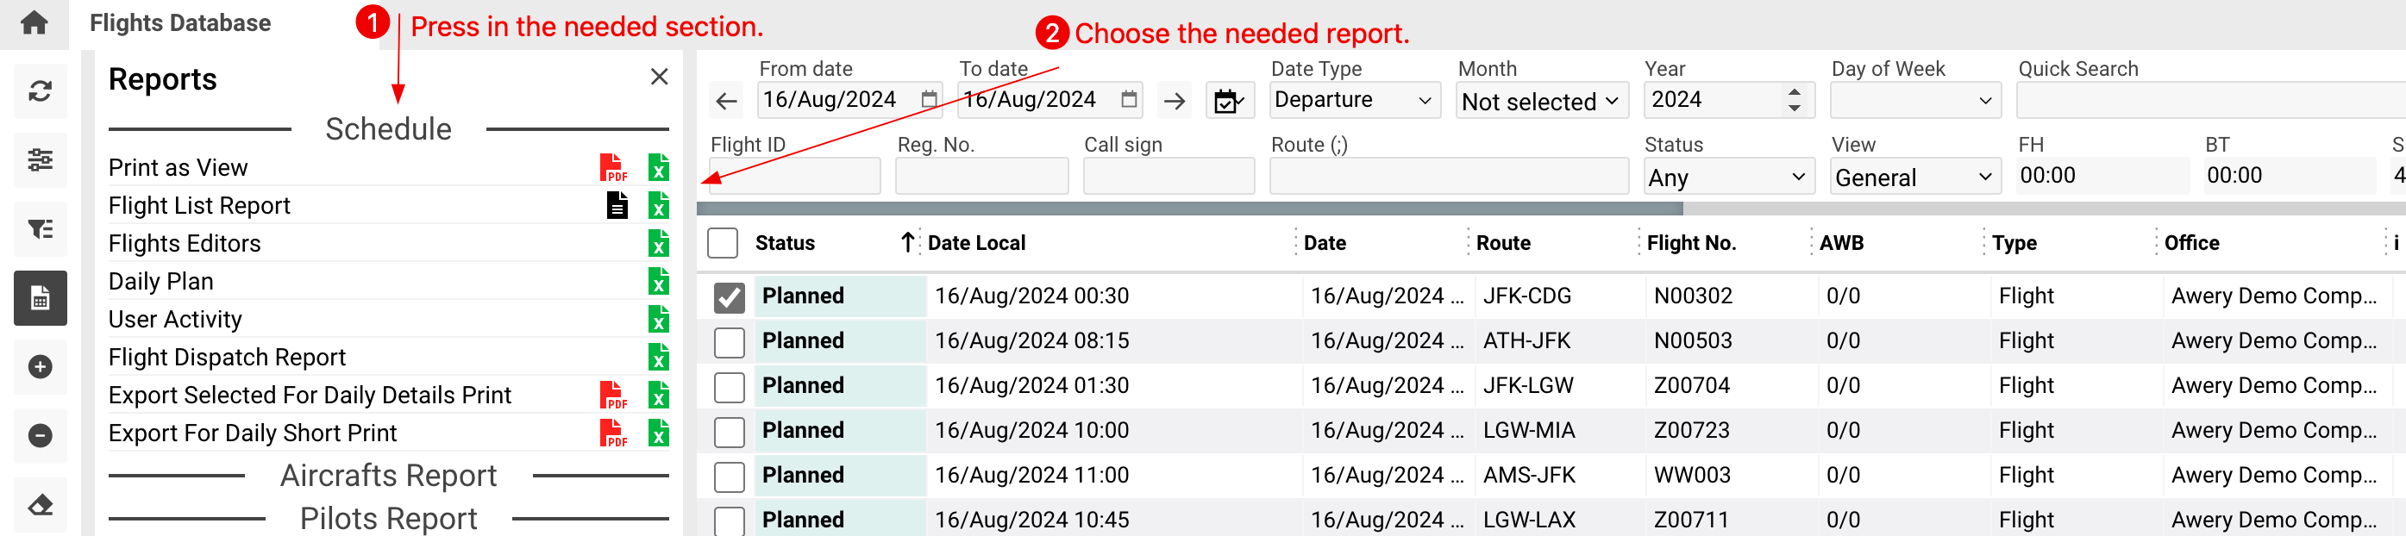
Task: Open the Flight Dispatch Report
Action: 227,358
